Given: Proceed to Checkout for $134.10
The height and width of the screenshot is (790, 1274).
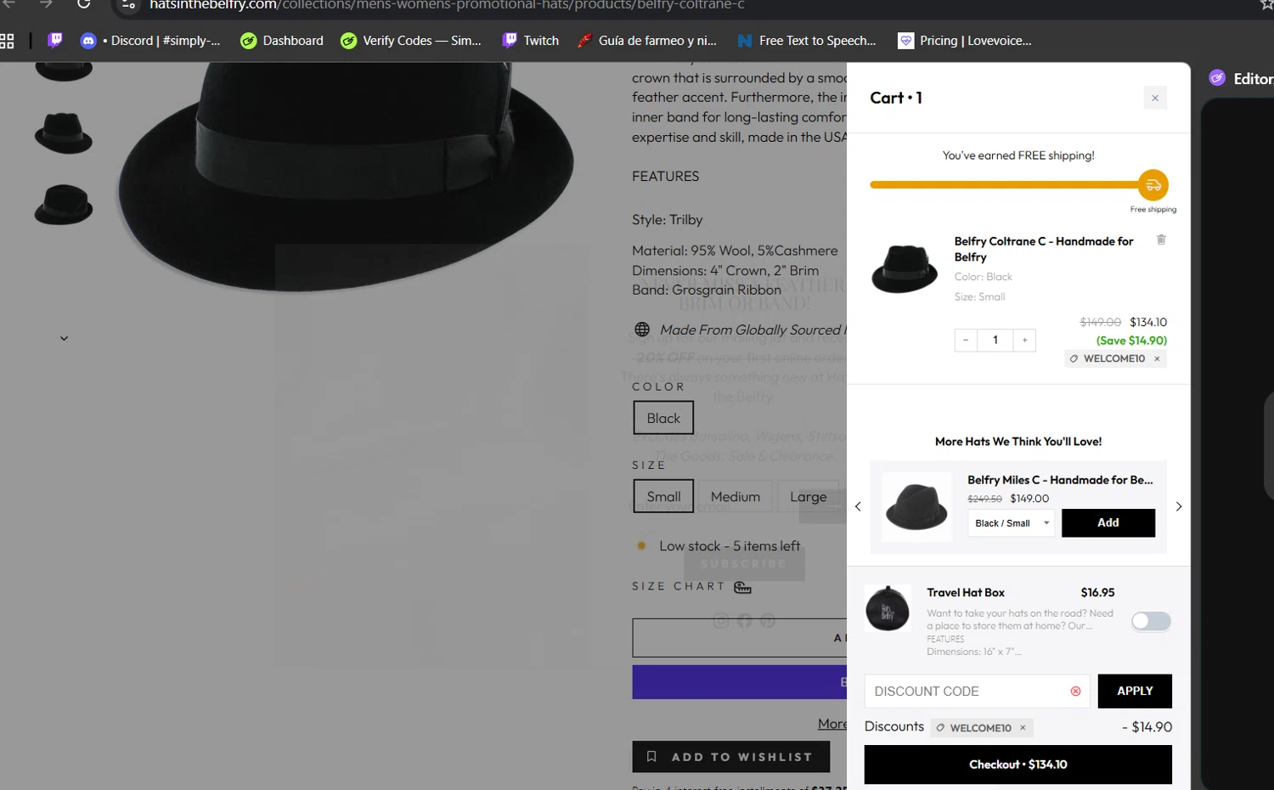Looking at the screenshot, I should click(x=1018, y=765).
